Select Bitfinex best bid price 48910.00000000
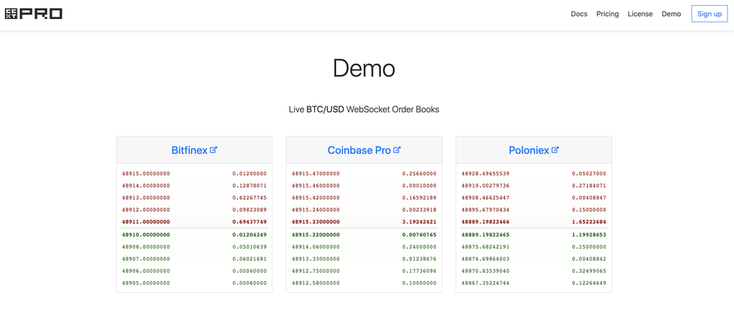Image resolution: width=734 pixels, height=314 pixels. pos(146,235)
